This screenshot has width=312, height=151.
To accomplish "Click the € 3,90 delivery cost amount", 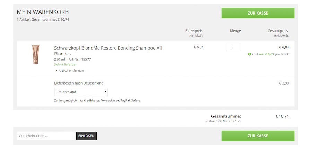I will (x=284, y=83).
